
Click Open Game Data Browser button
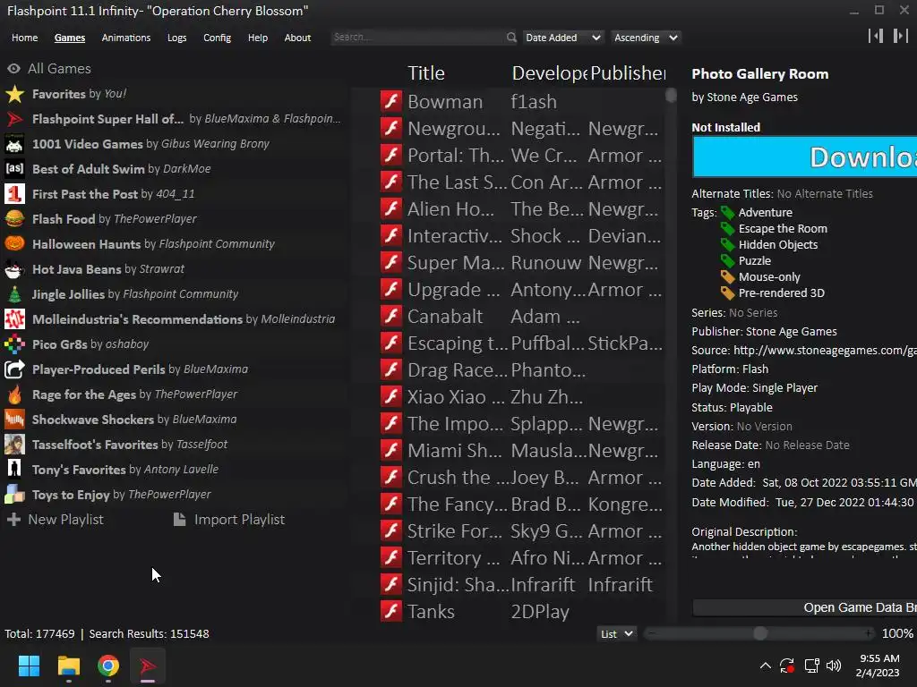(x=805, y=607)
